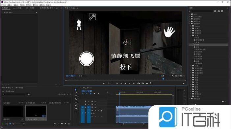This screenshot has width=231, height=129.
Task: Open 窗口 menu
Action: tap(42, 5)
